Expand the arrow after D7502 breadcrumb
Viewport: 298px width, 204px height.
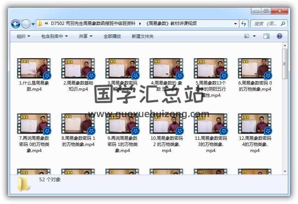click(140, 23)
